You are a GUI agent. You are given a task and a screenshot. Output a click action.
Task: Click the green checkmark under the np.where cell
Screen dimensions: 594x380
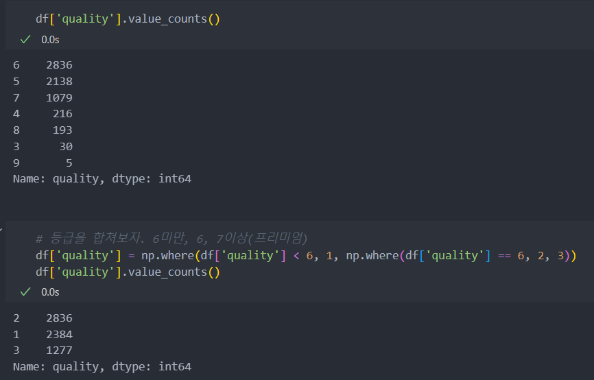25,292
